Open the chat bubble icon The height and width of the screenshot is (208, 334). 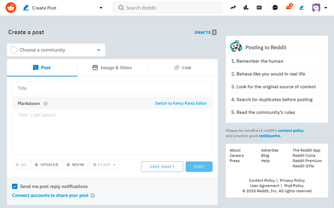tap(275, 8)
